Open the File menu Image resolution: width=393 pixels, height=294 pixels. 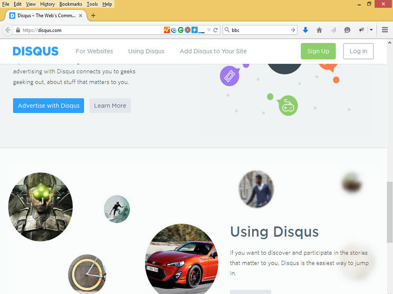point(5,4)
